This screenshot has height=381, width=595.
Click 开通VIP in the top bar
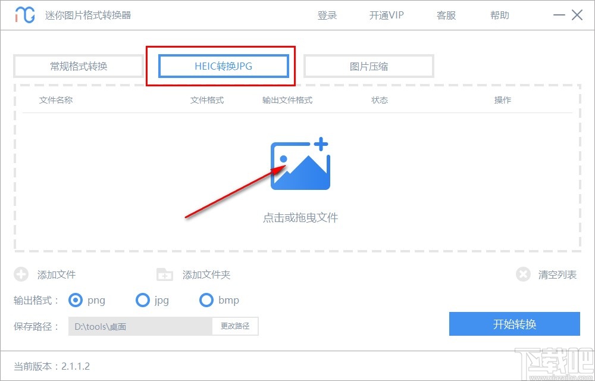[x=386, y=15]
